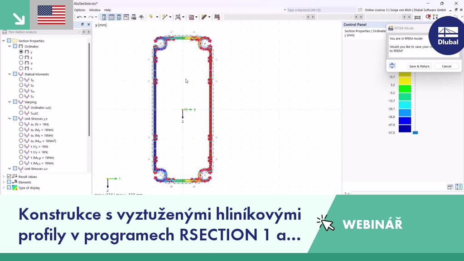This screenshot has height=261, width=464.
Task: Click the mesh refinement toolbar icon
Action: (192, 17)
